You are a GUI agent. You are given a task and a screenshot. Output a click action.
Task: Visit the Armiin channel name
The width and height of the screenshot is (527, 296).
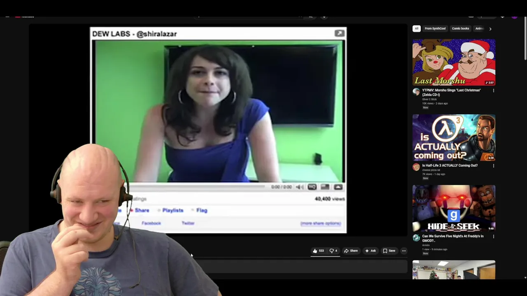(426, 245)
